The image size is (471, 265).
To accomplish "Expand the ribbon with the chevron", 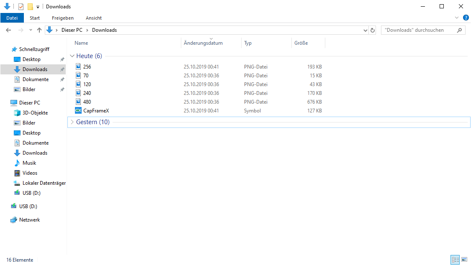I will pyautogui.click(x=457, y=18).
